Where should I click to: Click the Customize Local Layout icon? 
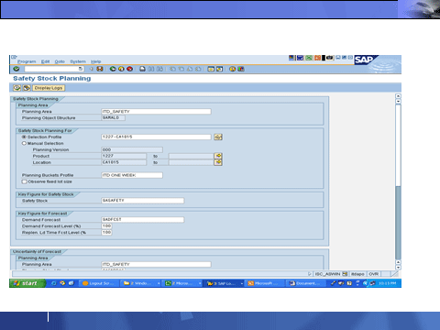point(241,70)
